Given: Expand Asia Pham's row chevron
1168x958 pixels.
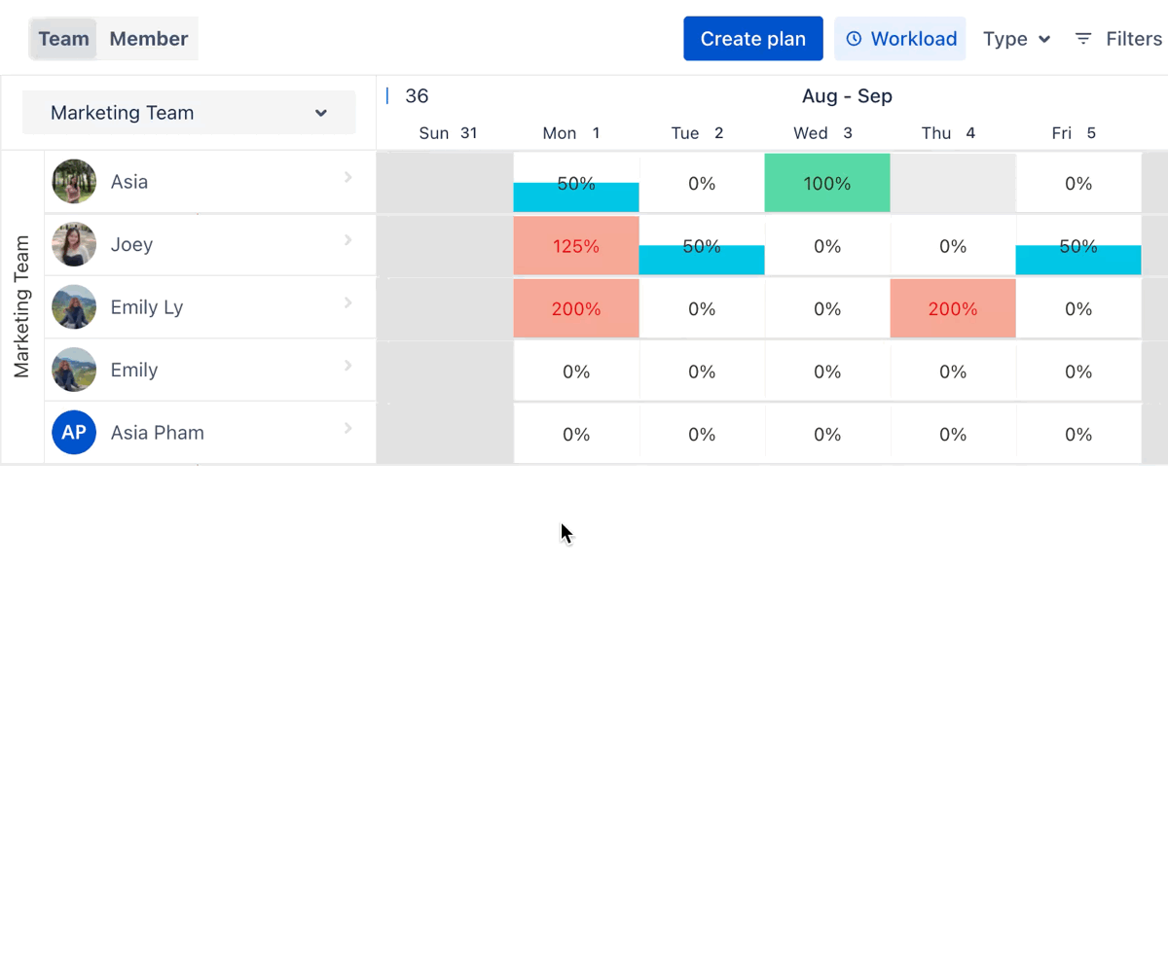Looking at the screenshot, I should click(x=348, y=428).
